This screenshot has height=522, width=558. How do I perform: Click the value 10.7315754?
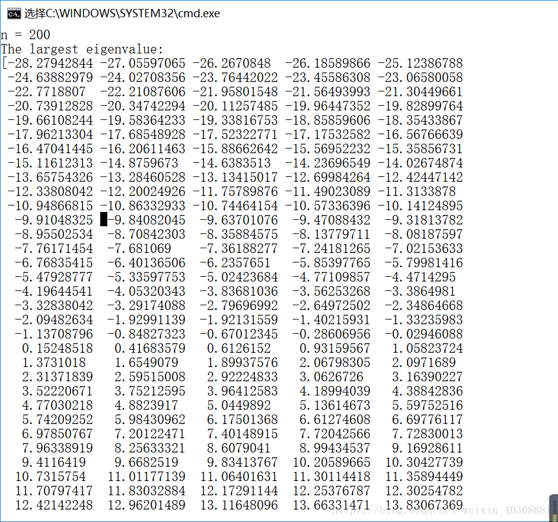pos(50,477)
